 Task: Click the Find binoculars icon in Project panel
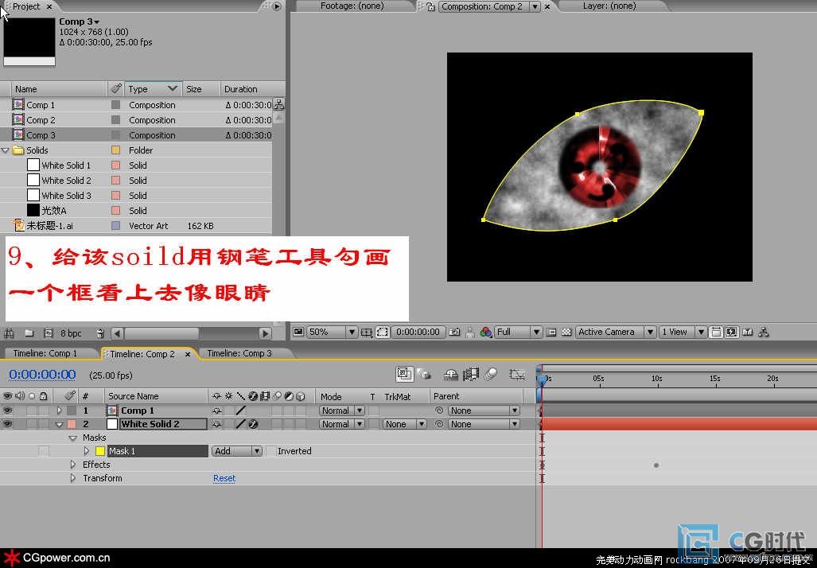click(x=10, y=333)
